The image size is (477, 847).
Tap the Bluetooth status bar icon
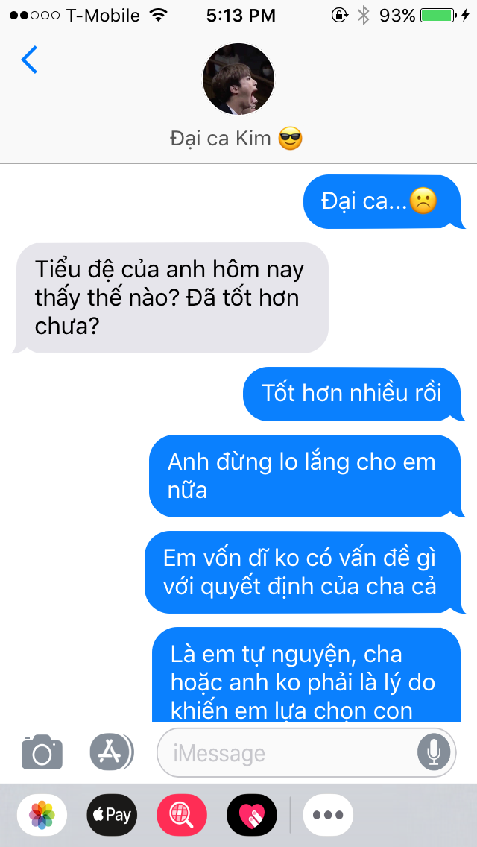(364, 16)
